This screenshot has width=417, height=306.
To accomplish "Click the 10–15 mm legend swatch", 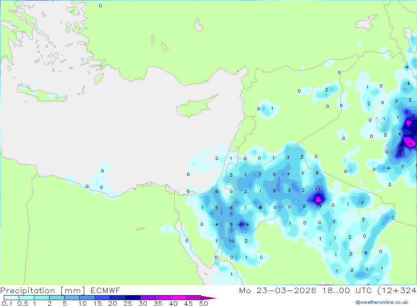I will pyautogui.click(x=87, y=298).
